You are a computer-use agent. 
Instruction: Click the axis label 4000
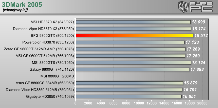[x=101, y=103]
